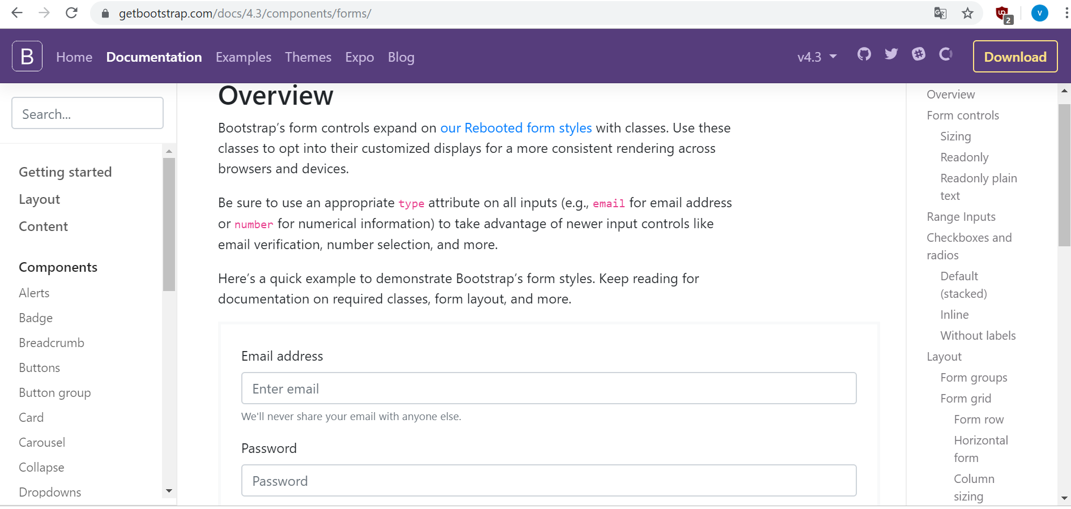Open the Alerts component page

(34, 293)
